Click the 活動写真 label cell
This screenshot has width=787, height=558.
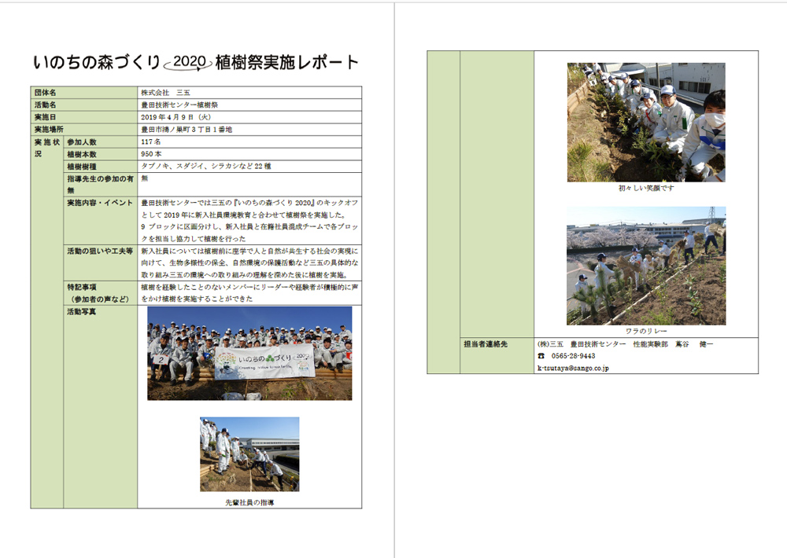83,312
